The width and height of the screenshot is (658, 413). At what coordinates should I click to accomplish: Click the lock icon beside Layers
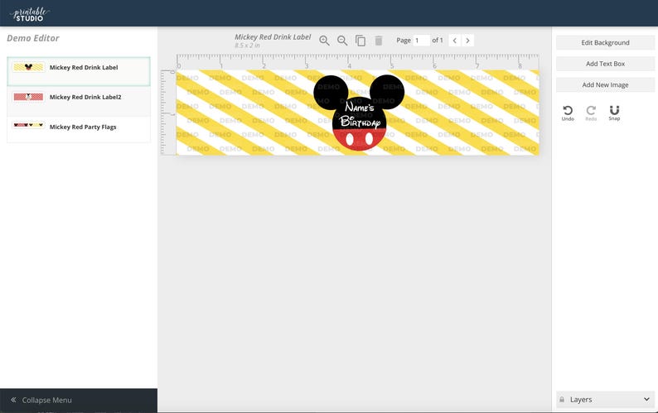(x=562, y=400)
